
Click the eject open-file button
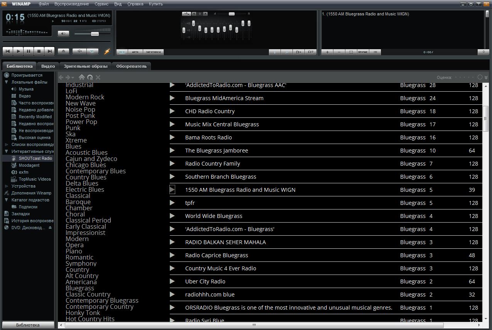(x=64, y=51)
